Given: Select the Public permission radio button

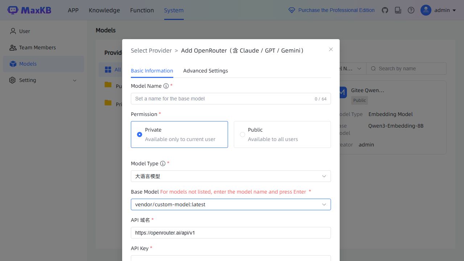Looking at the screenshot, I should tap(243, 134).
